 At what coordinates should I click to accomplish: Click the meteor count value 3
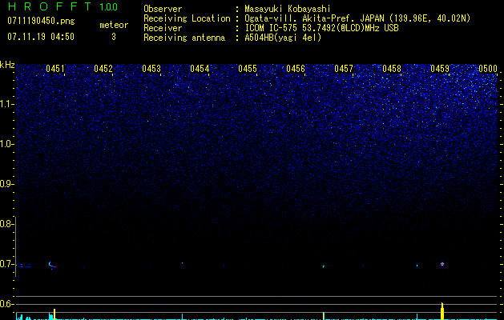pyautogui.click(x=114, y=37)
